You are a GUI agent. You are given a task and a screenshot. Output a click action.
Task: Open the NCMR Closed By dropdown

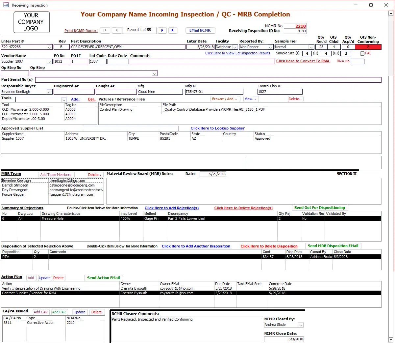pos(300,325)
